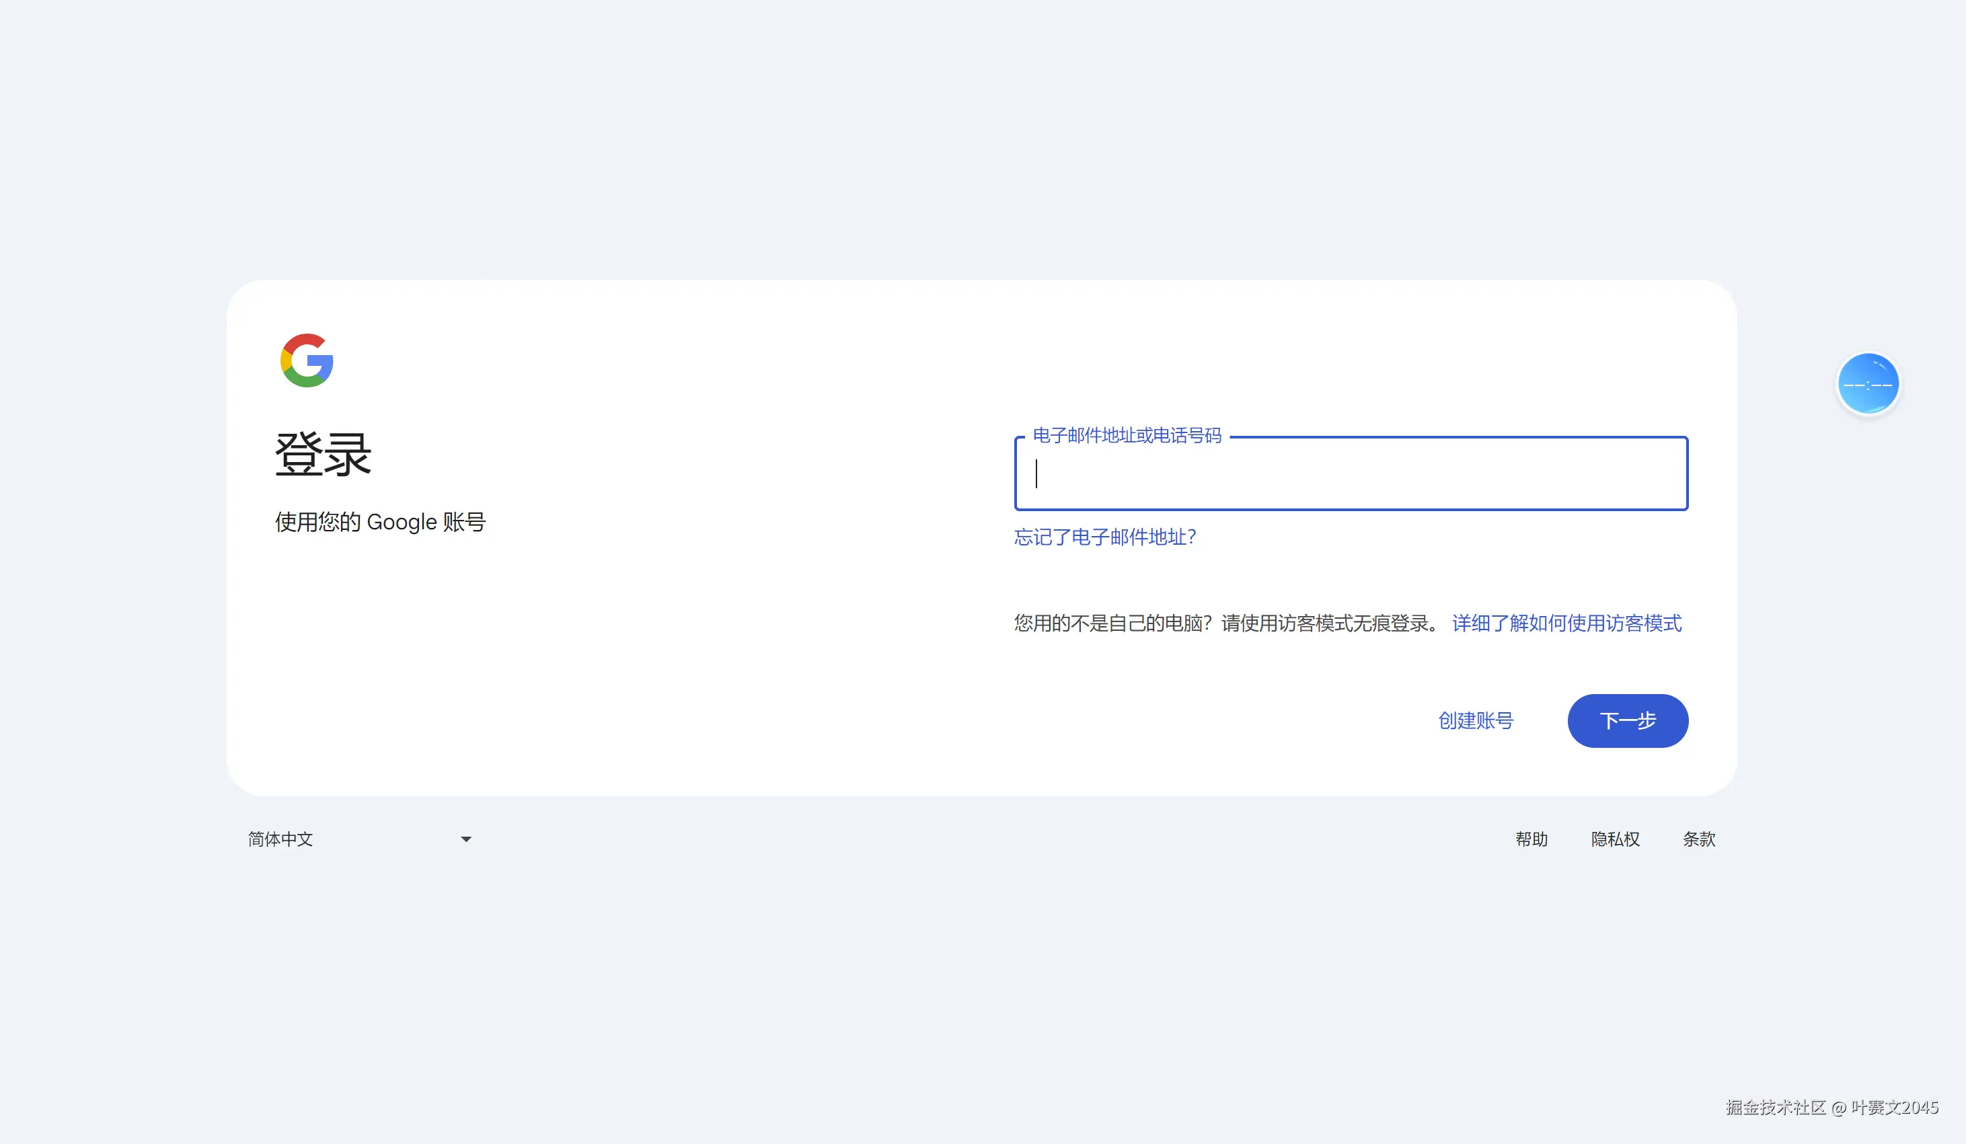Open the 隐私权 footer link
Screen dimensions: 1966x1144
click(x=1615, y=839)
